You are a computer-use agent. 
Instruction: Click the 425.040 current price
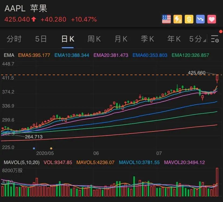17,19
